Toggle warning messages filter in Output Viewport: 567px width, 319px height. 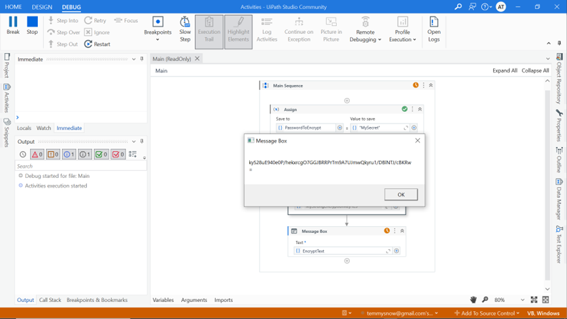pos(53,154)
